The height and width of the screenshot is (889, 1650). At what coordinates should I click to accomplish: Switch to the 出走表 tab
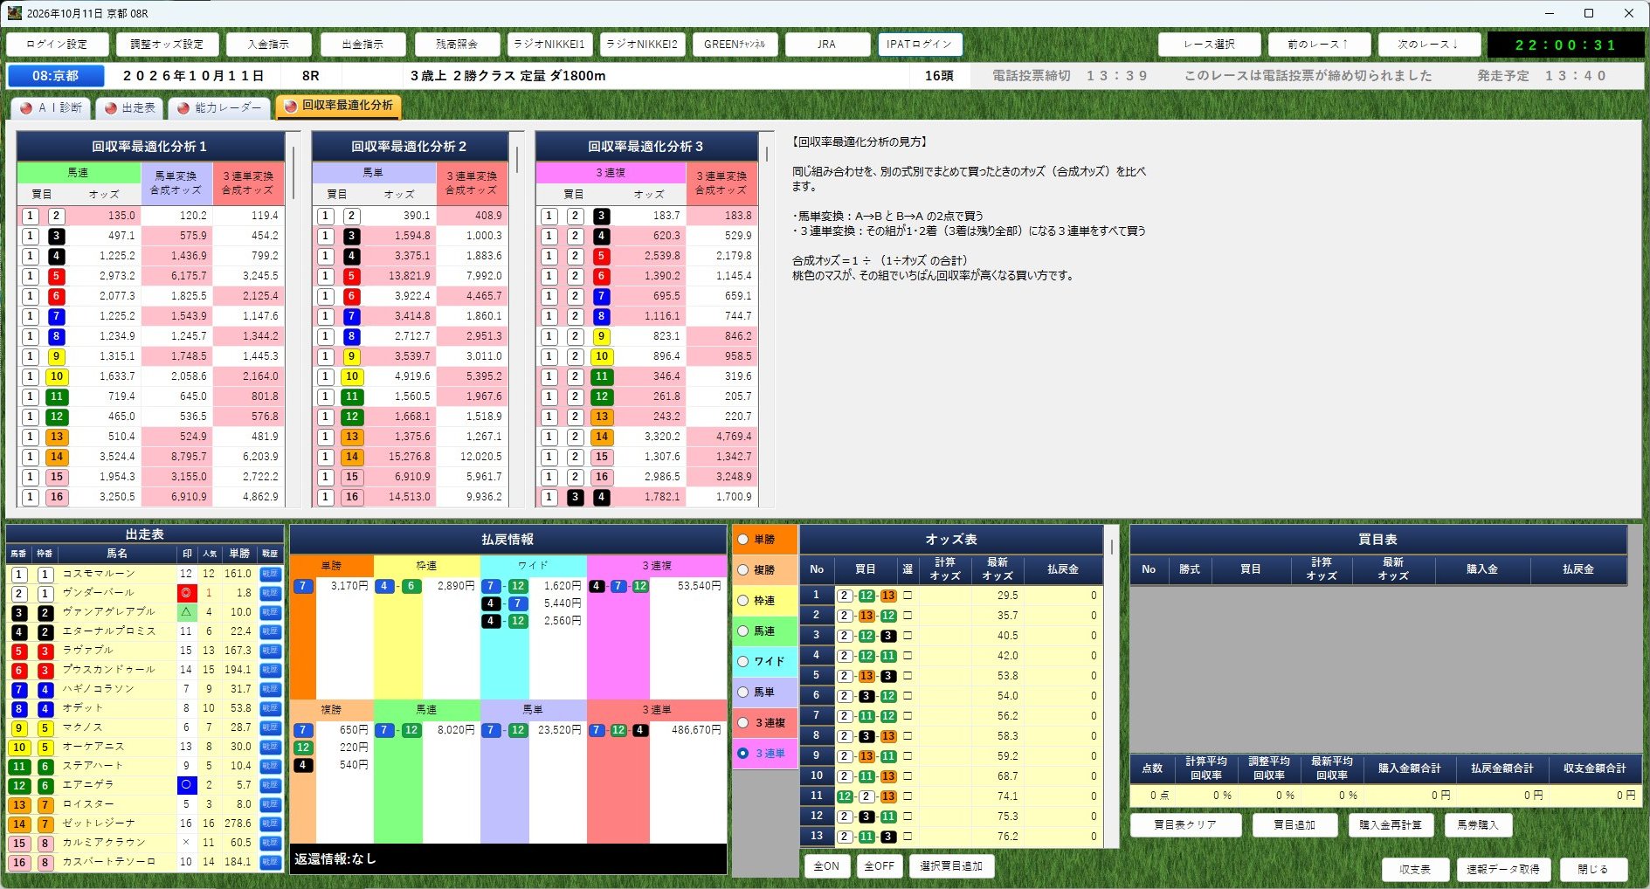(131, 107)
